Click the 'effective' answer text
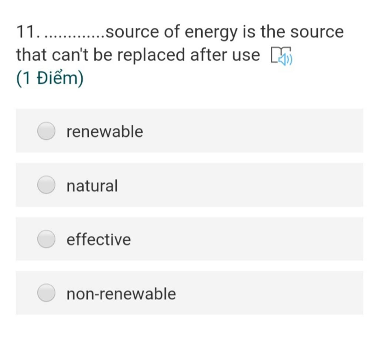The width and height of the screenshot is (379, 352). (x=98, y=239)
